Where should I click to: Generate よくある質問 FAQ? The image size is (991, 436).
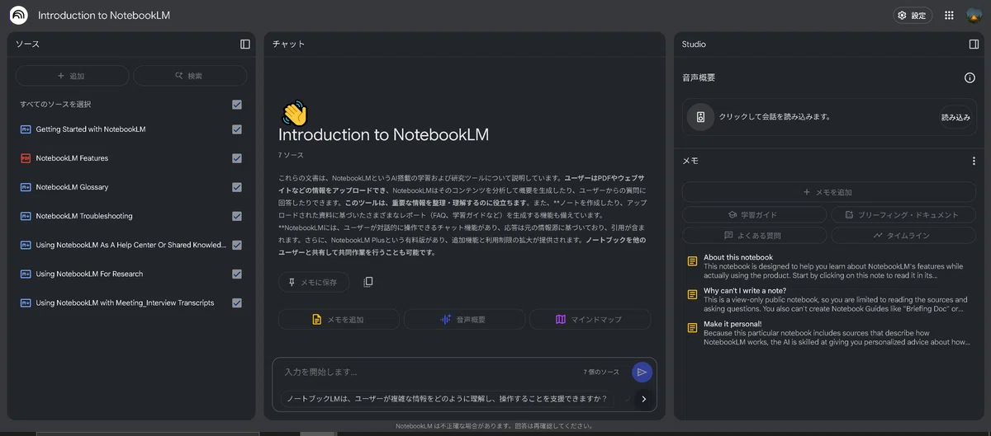click(x=754, y=236)
